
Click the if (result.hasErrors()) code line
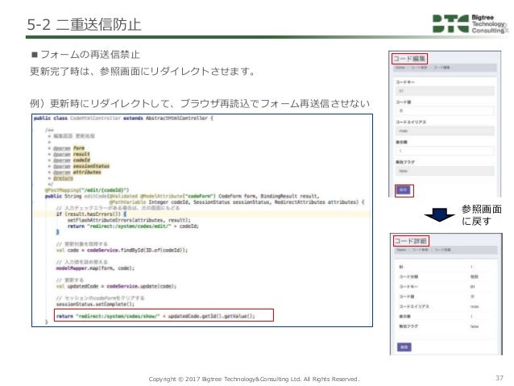point(92,214)
